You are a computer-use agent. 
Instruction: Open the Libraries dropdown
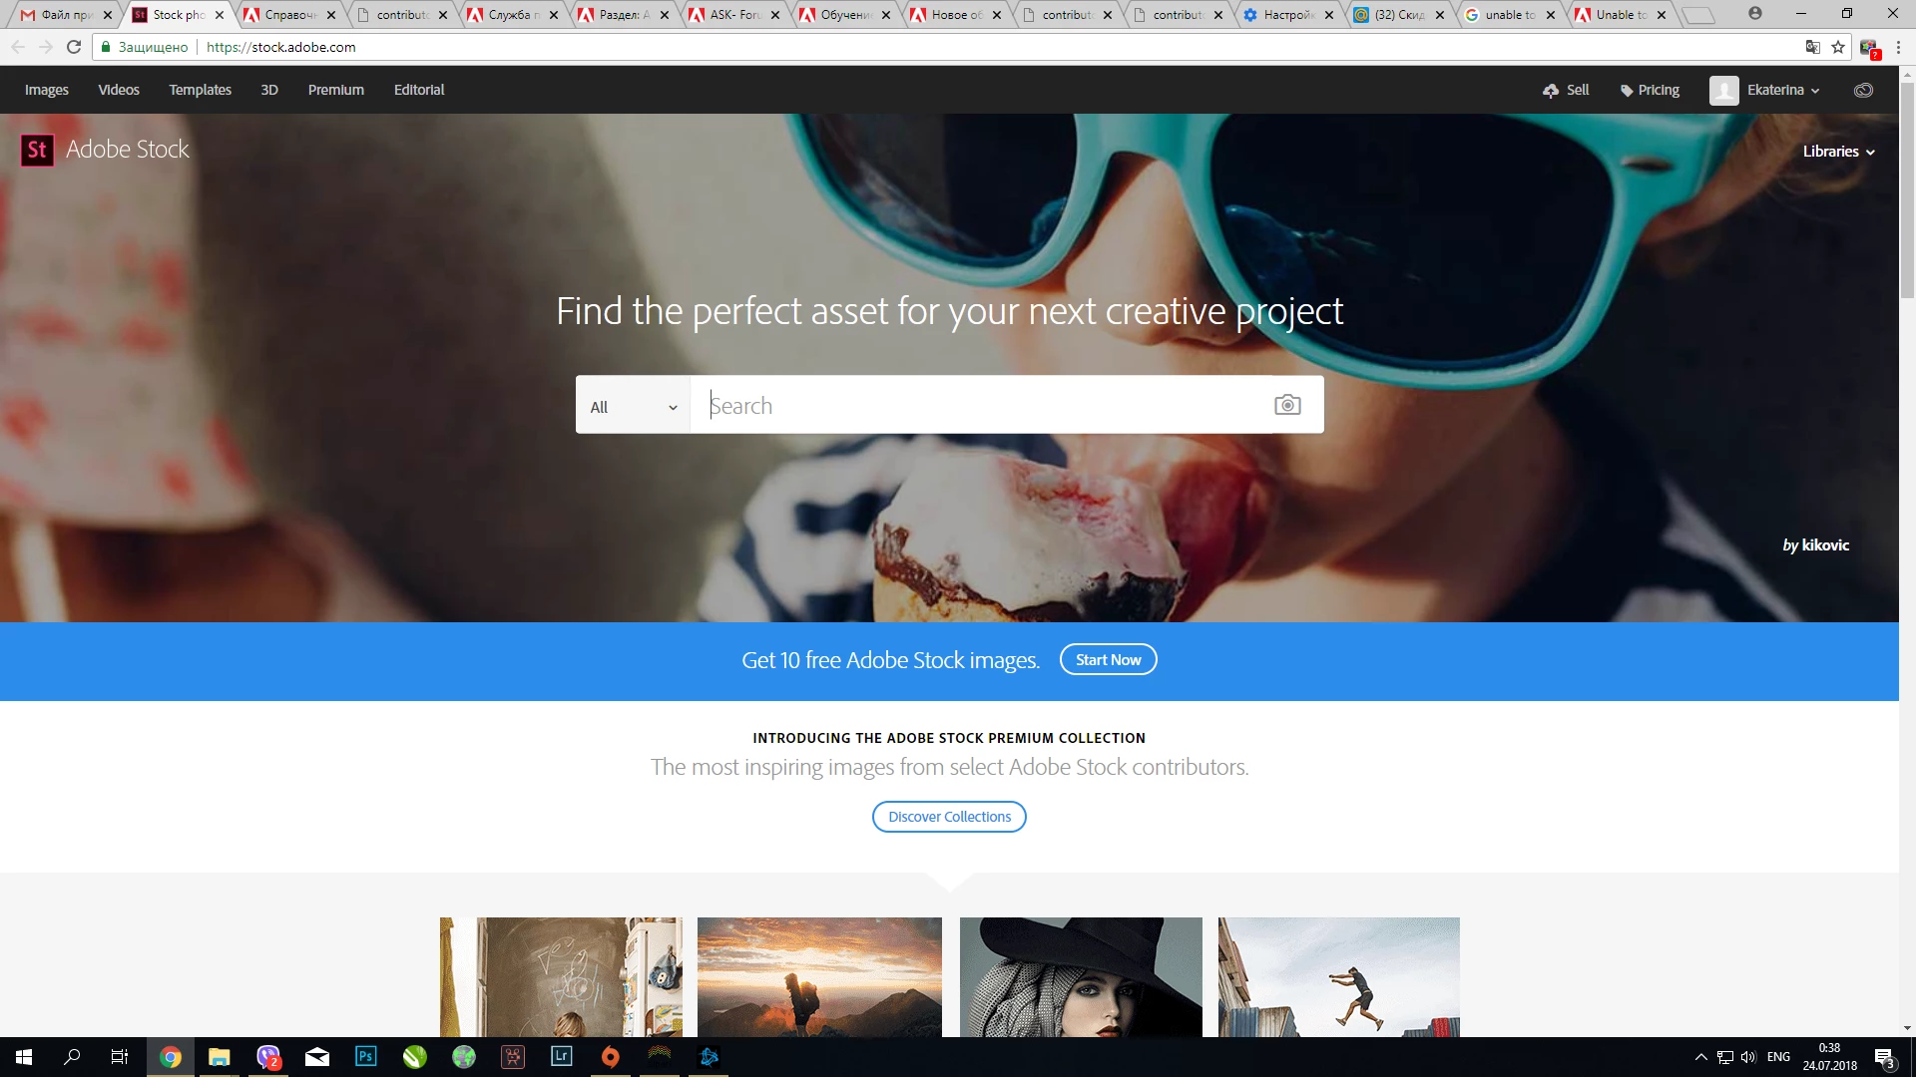coord(1838,152)
